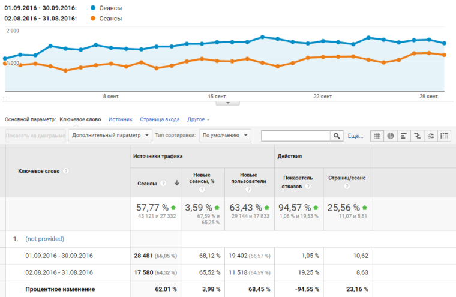
Task: Click the Действия group header
Action: [x=290, y=156]
